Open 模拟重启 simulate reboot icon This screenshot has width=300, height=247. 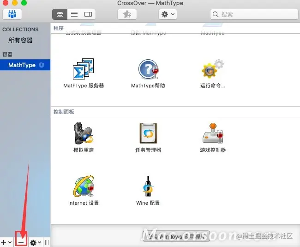[84, 138]
